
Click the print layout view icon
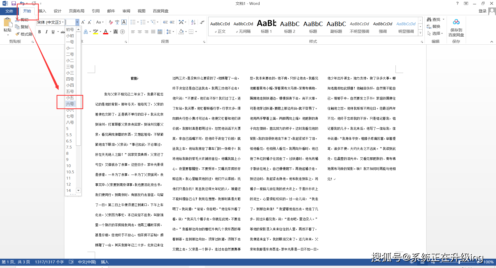tap(422, 262)
